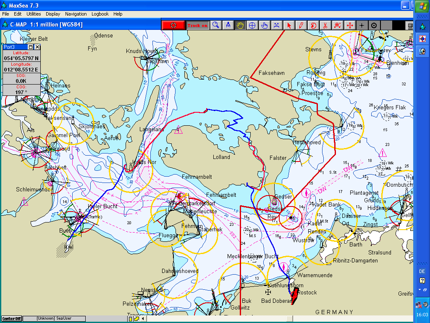Click the yellow question mark tray icon

(x=422, y=281)
